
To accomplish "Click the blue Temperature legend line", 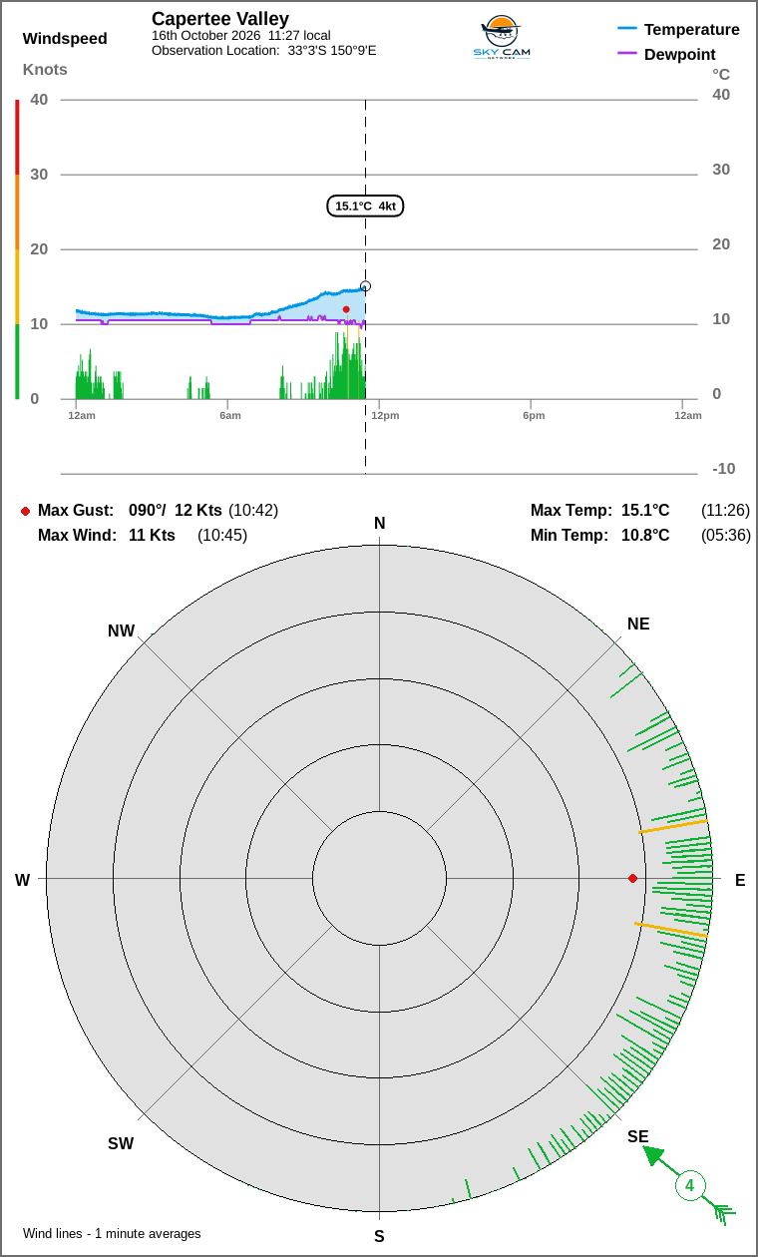I will (x=627, y=29).
